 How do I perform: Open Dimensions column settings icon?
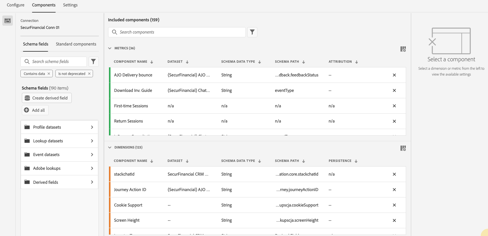(403, 148)
